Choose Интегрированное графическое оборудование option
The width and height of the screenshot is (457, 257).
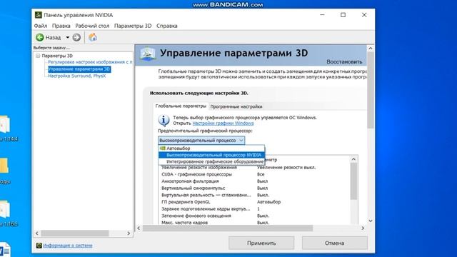pos(211,161)
